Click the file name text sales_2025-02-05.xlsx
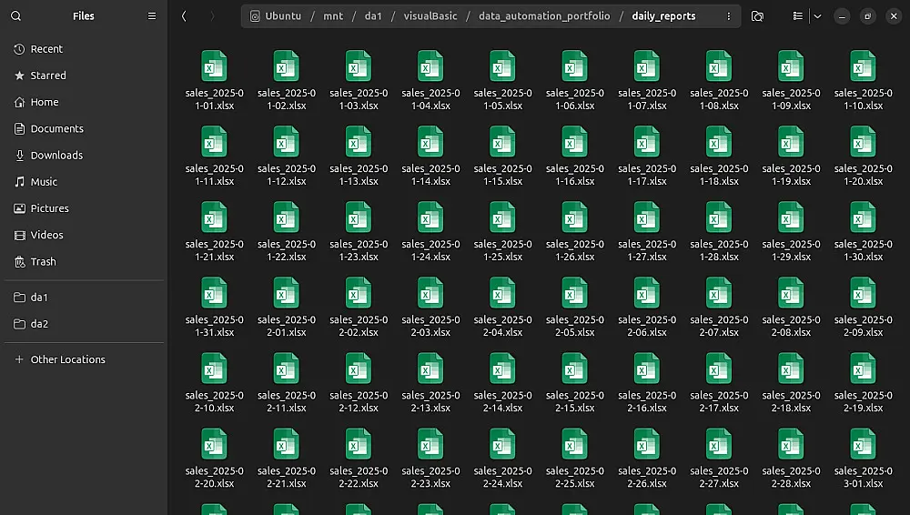This screenshot has height=515, width=910. [574, 326]
